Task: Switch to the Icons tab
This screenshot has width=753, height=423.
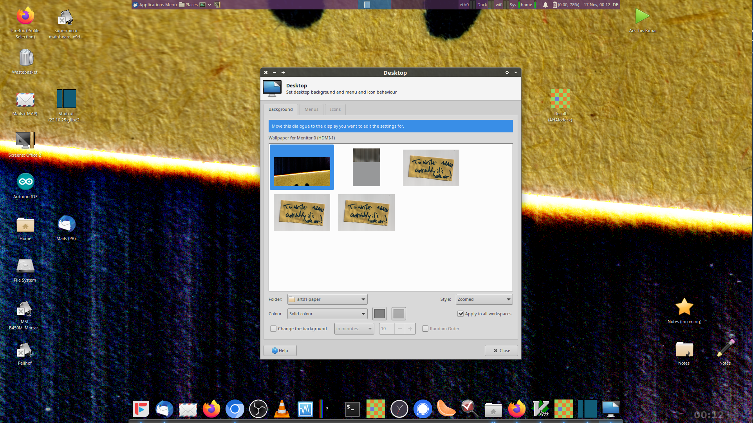Action: [335, 109]
